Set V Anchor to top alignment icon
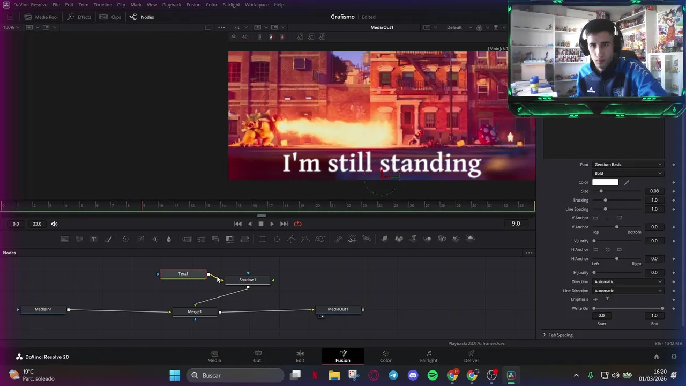The image size is (686, 386). pyautogui.click(x=595, y=218)
